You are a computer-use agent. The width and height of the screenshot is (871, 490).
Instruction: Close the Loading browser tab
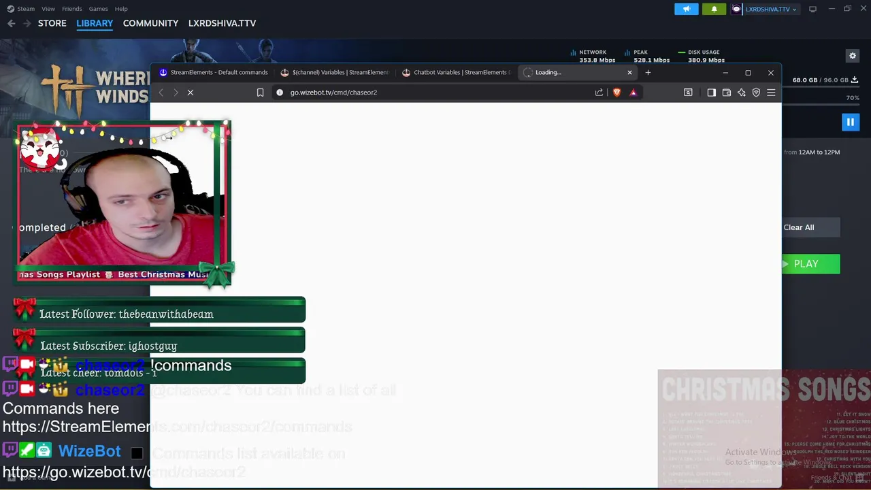point(629,72)
